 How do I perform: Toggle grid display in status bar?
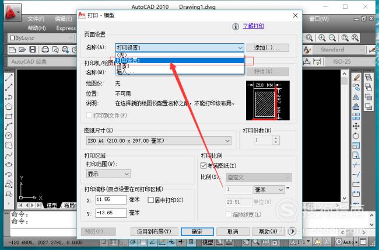point(114,242)
